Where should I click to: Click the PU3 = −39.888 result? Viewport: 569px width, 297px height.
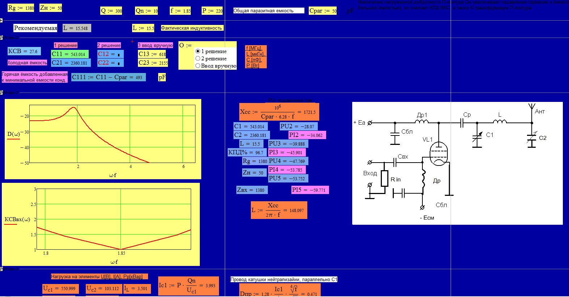pyautogui.click(x=288, y=144)
